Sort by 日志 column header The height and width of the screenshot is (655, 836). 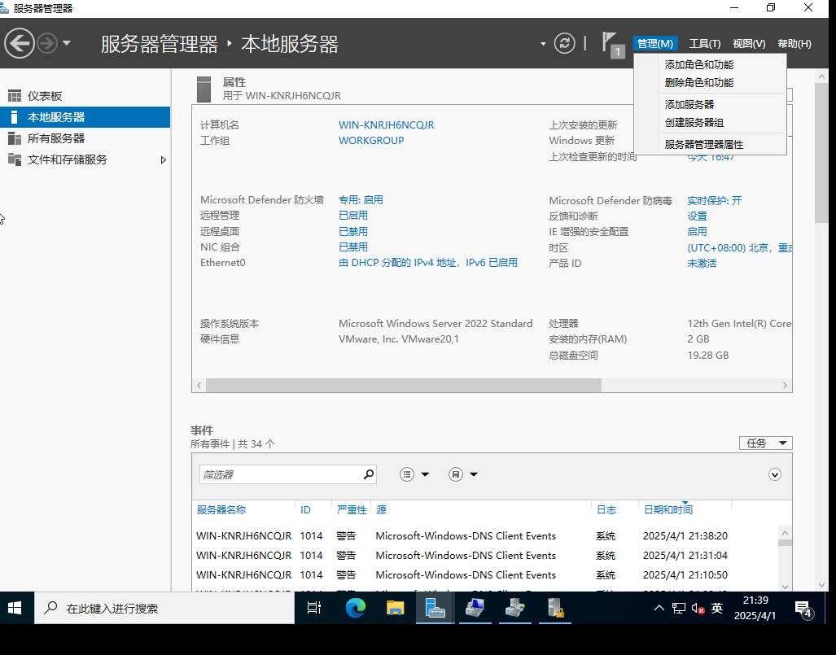[x=606, y=509]
